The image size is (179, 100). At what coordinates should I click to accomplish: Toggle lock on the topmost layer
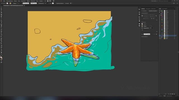click(x=161, y=11)
